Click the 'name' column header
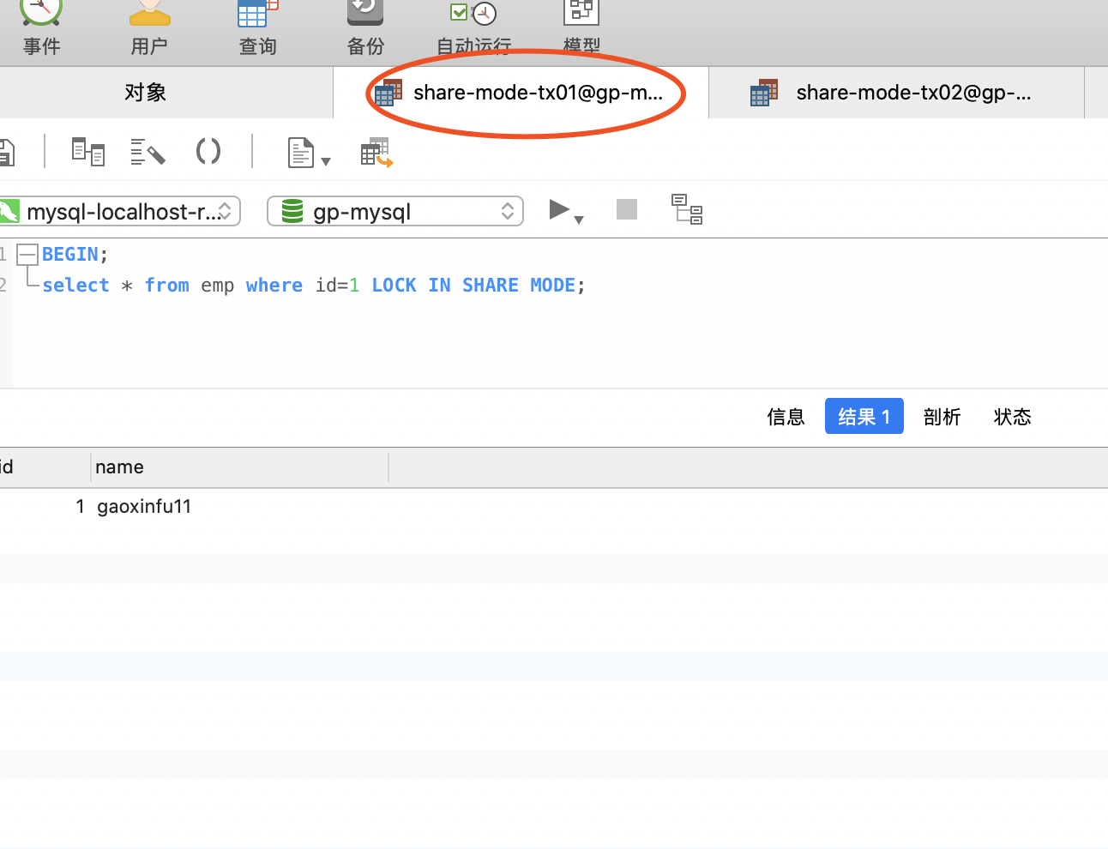 240,467
